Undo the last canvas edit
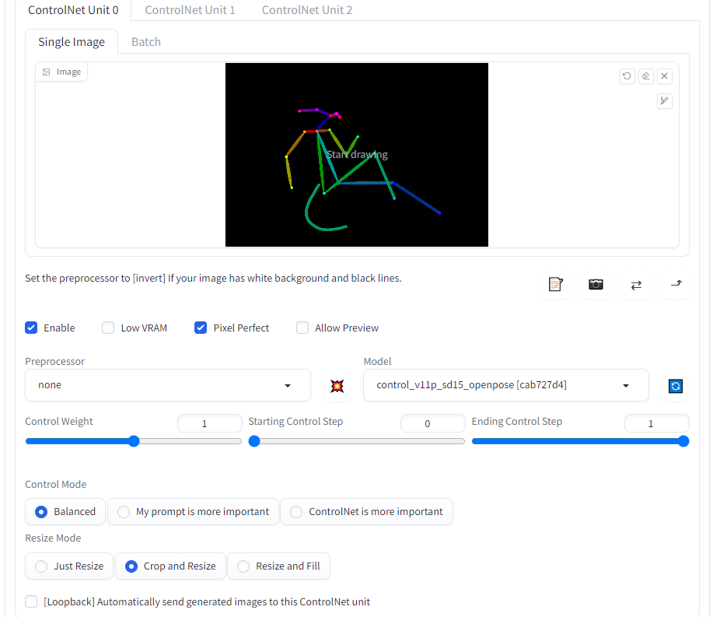The image size is (713, 617). [x=627, y=75]
